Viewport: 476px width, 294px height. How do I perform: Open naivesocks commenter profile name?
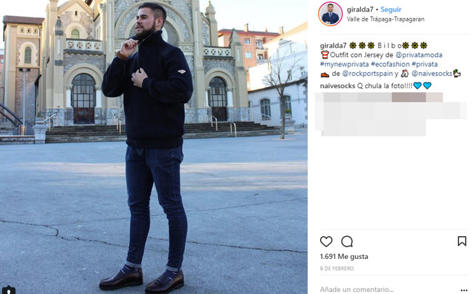[337, 86]
